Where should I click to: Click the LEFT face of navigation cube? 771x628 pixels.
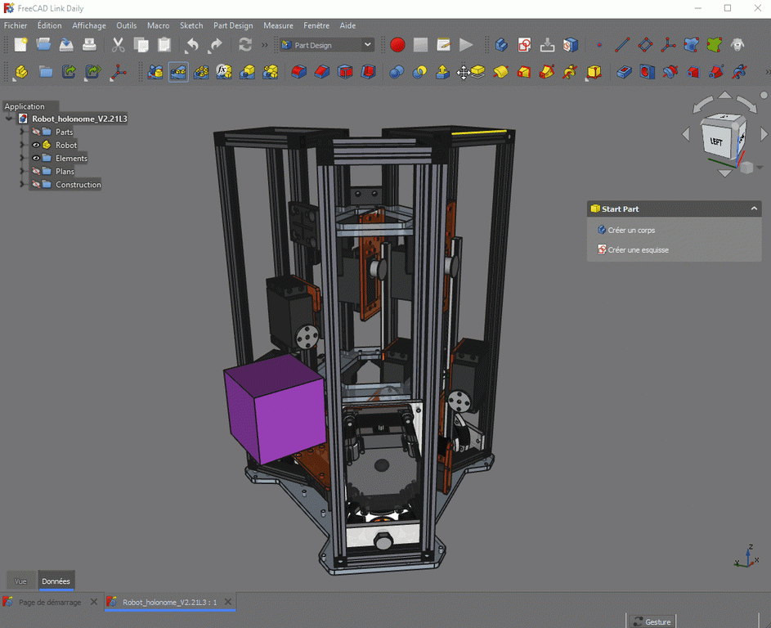716,141
